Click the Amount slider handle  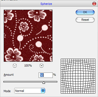click(x=44, y=82)
